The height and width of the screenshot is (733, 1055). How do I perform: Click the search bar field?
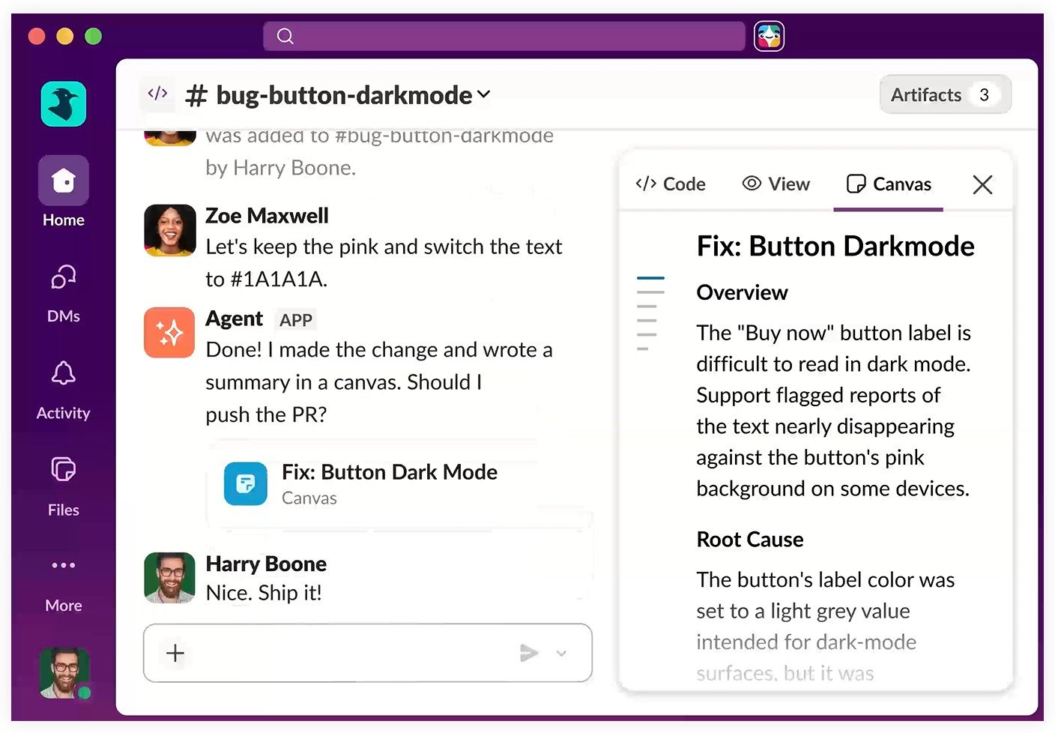point(504,36)
